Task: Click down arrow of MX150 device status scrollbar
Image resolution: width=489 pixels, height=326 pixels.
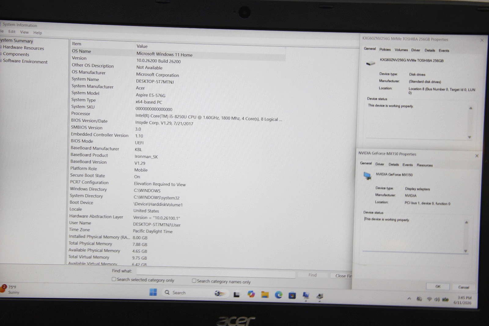Action: (x=465, y=250)
